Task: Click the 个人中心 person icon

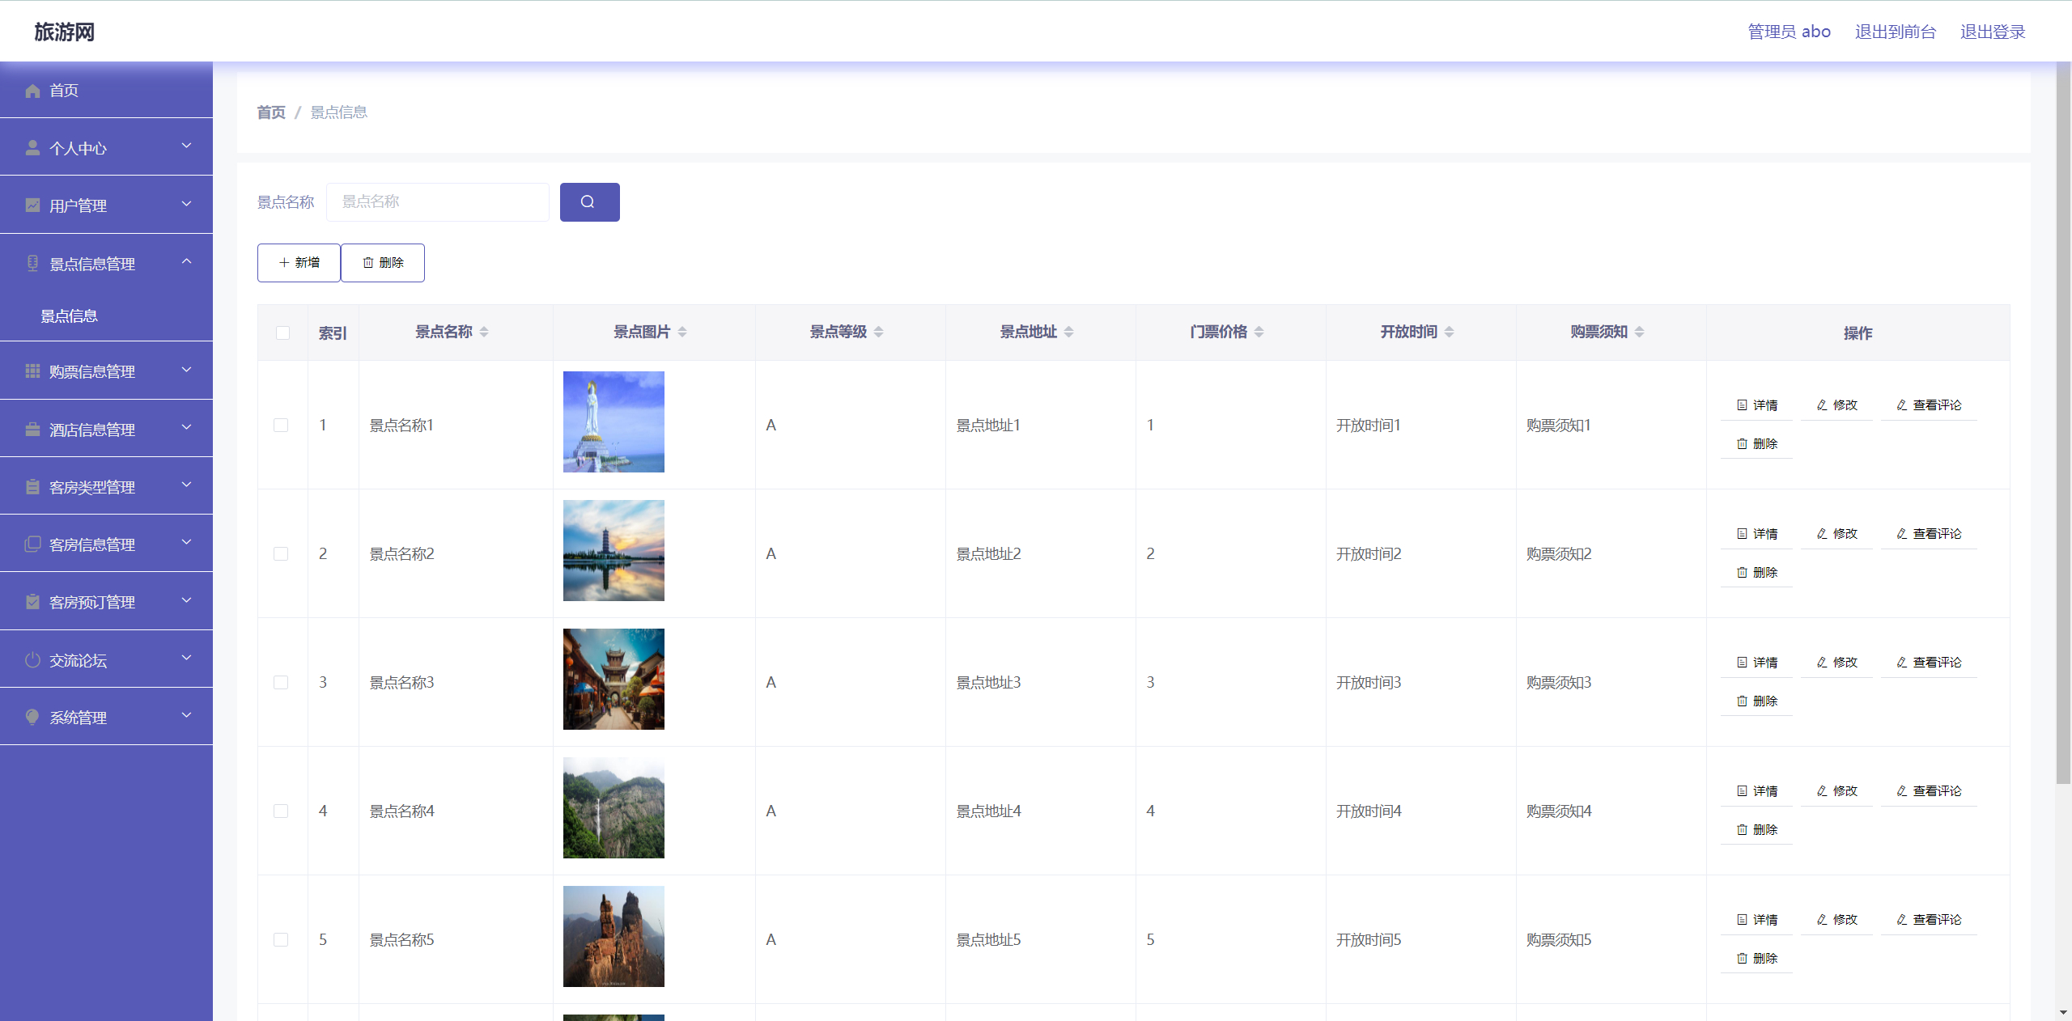Action: 32,146
